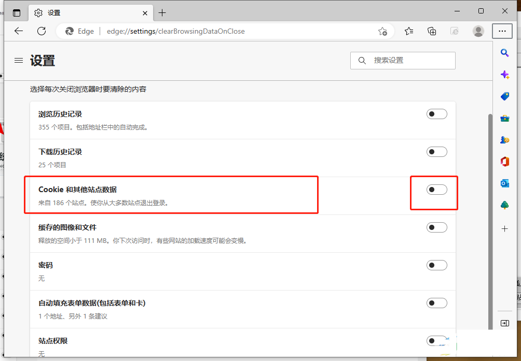This screenshot has width=521, height=361.
Task: Click the 下载历史记录 label
Action: [x=60, y=152]
